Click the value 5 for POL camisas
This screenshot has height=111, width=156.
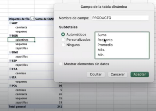tap(61, 90)
